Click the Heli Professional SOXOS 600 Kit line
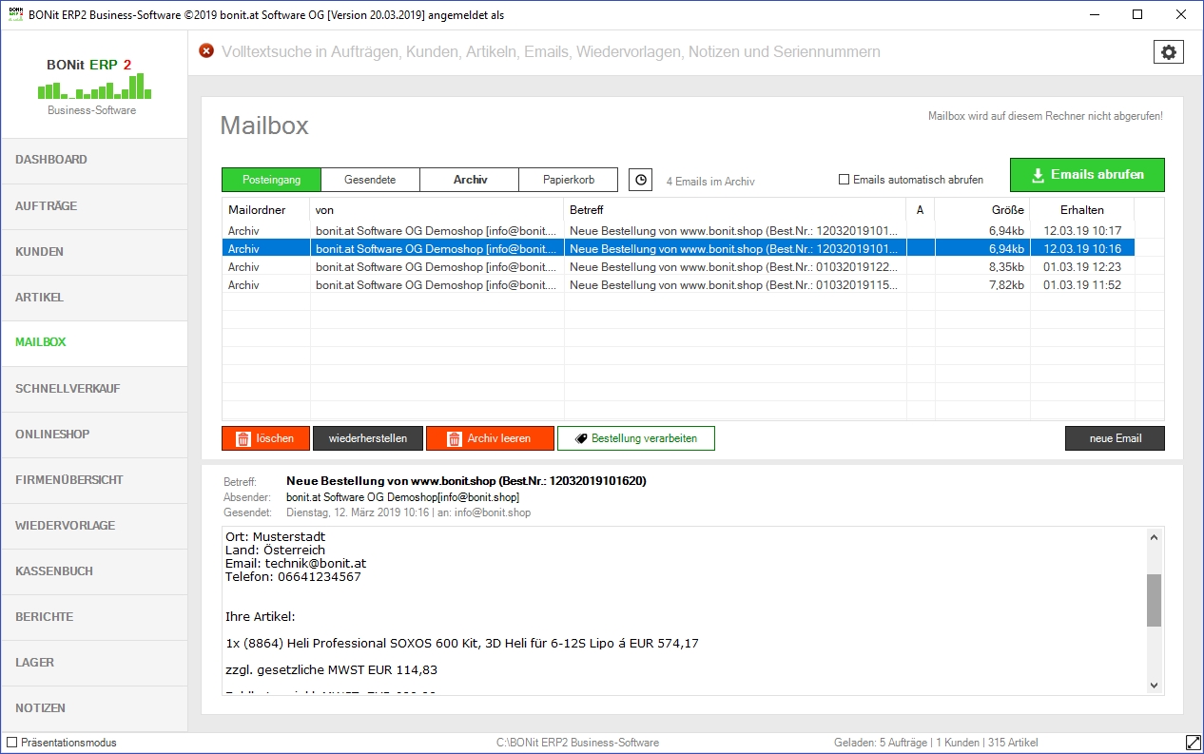Image resolution: width=1204 pixels, height=754 pixels. (x=462, y=644)
